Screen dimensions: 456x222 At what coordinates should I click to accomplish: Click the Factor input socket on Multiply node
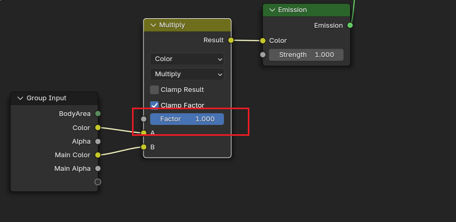click(143, 119)
